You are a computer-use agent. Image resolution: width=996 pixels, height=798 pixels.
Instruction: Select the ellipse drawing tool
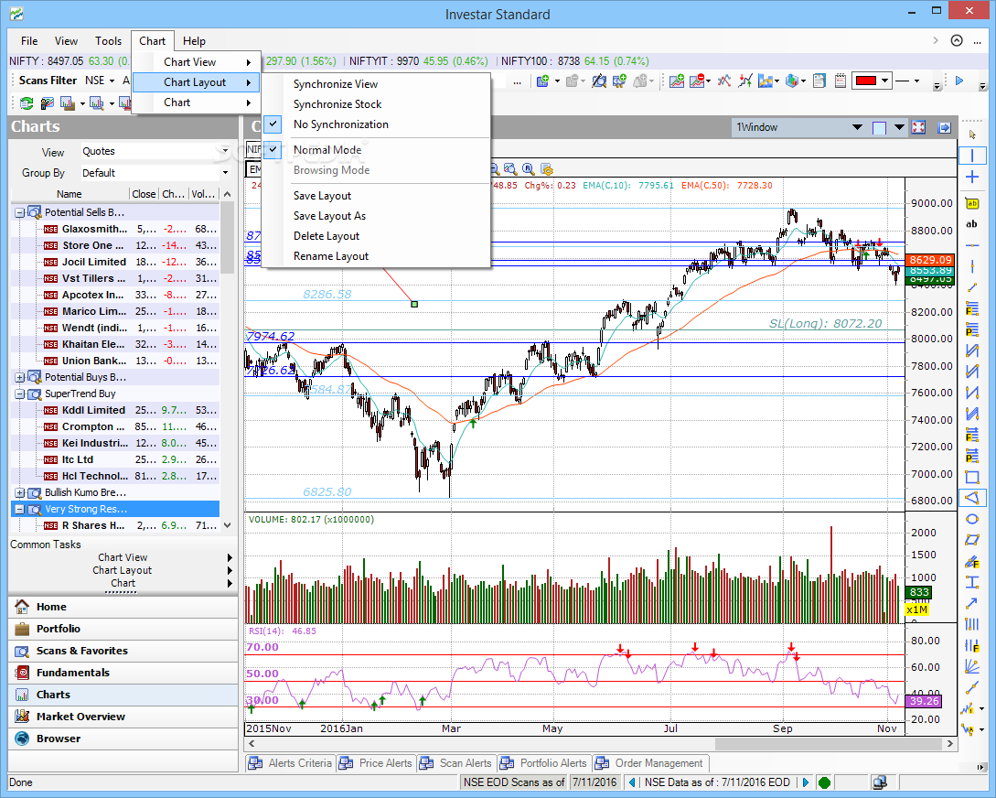(x=972, y=518)
